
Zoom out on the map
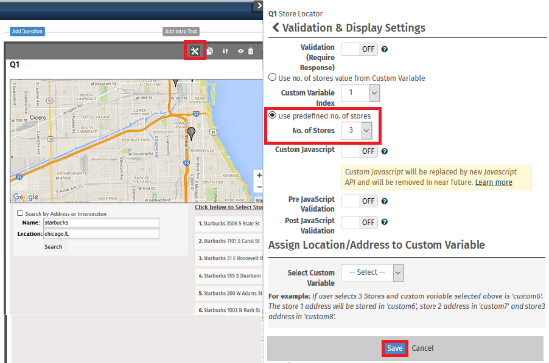[259, 187]
